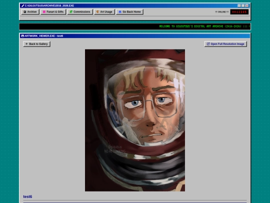Click the test6 artwork title

pyautogui.click(x=27, y=196)
